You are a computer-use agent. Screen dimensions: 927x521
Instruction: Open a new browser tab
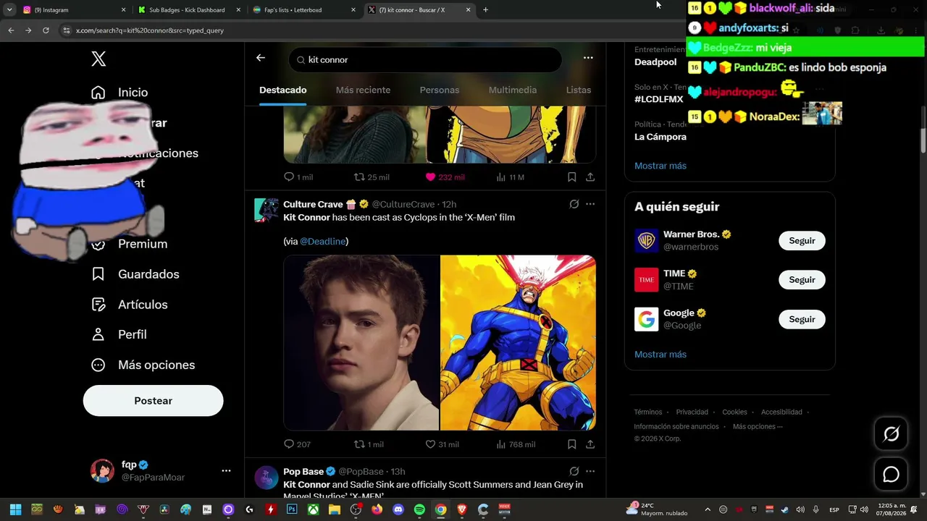(x=485, y=10)
